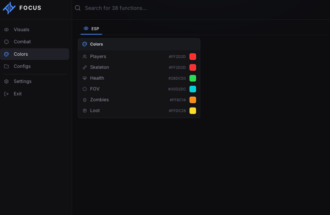The image size is (330, 215).
Task: Click the FOV cyan color swatch
Action: 193,89
